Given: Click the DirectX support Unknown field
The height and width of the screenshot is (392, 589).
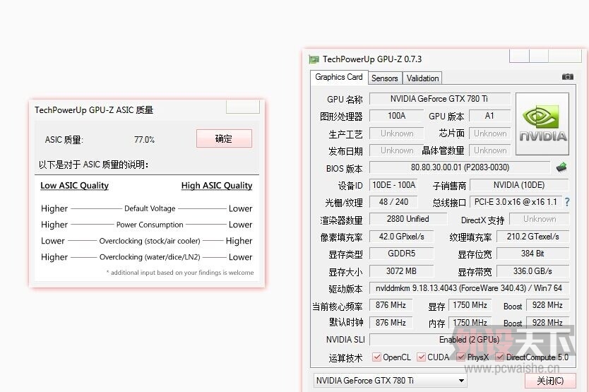Looking at the screenshot, I should pyautogui.click(x=540, y=219).
